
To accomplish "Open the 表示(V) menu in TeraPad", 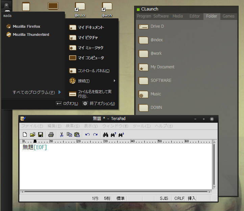I will coord(91,126).
